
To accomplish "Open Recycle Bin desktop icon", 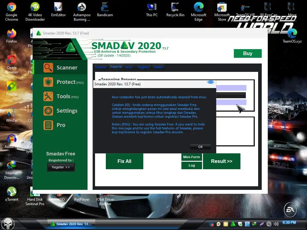I will (175, 10).
